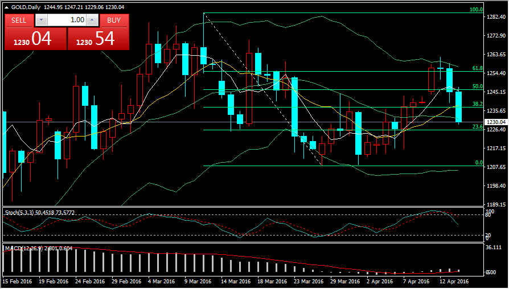Click the 1.00 volume input field
Screen dimensions: 509x289
67,20
